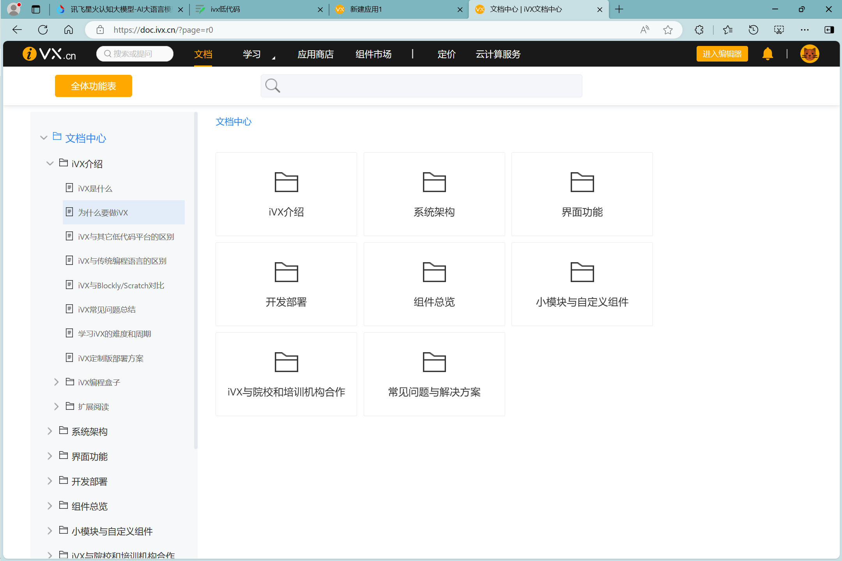The image size is (842, 561).
Task: Open the iVX介绍 folder card
Action: [x=286, y=194]
